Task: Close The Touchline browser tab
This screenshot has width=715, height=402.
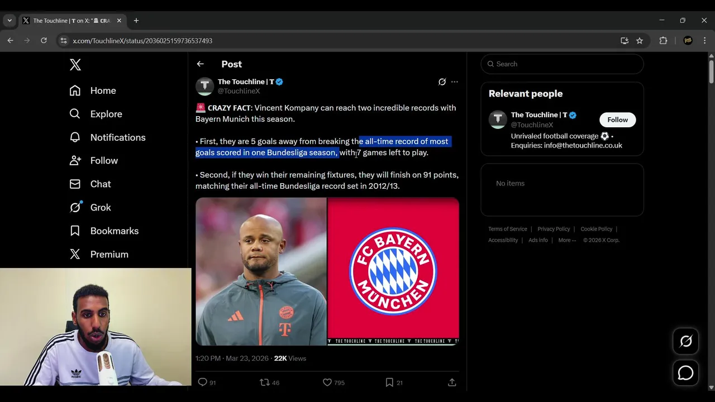Action: 119,21
